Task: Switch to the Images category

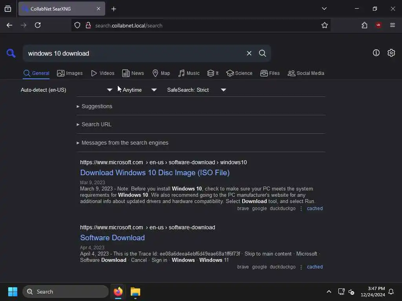Action: [70, 73]
